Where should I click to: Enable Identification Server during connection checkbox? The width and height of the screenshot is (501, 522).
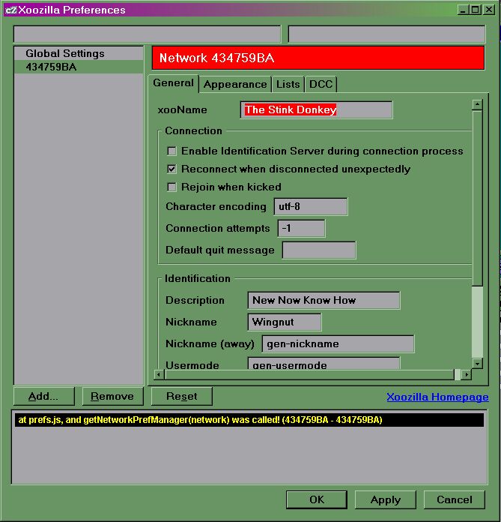coord(171,151)
